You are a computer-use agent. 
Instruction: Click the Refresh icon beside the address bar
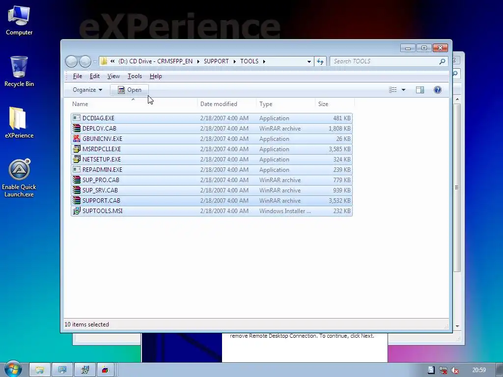tap(320, 61)
